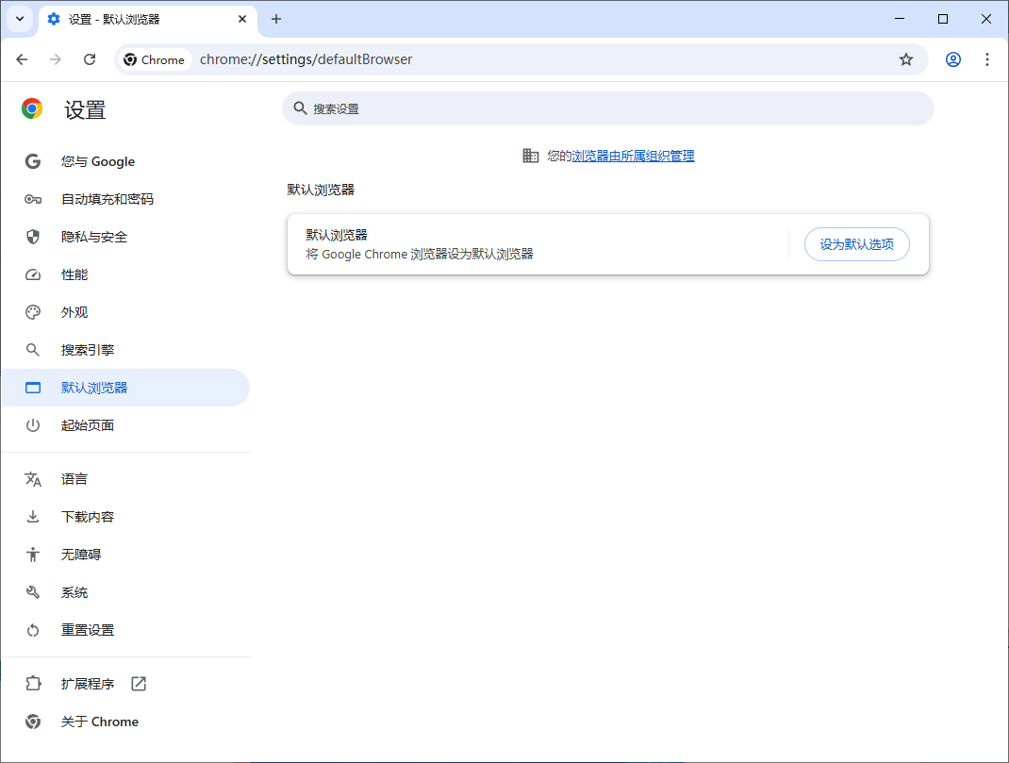This screenshot has width=1009, height=763.
Task: Open 系统 settings section
Action: (x=125, y=592)
